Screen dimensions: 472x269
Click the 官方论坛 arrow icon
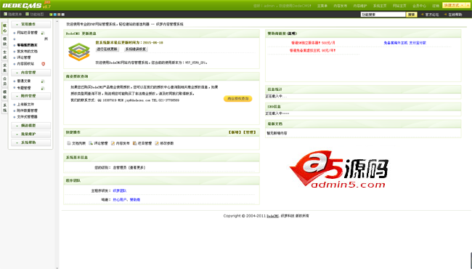[422, 14]
